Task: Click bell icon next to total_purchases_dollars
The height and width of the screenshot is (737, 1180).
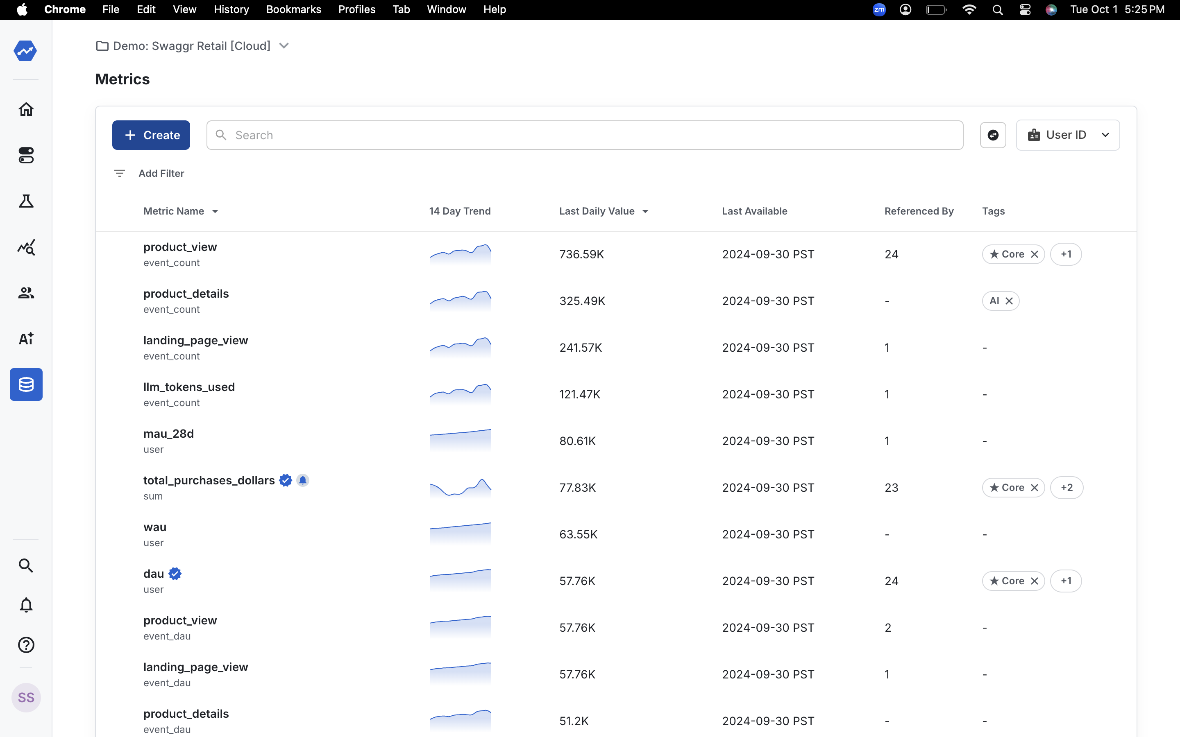Action: click(302, 481)
